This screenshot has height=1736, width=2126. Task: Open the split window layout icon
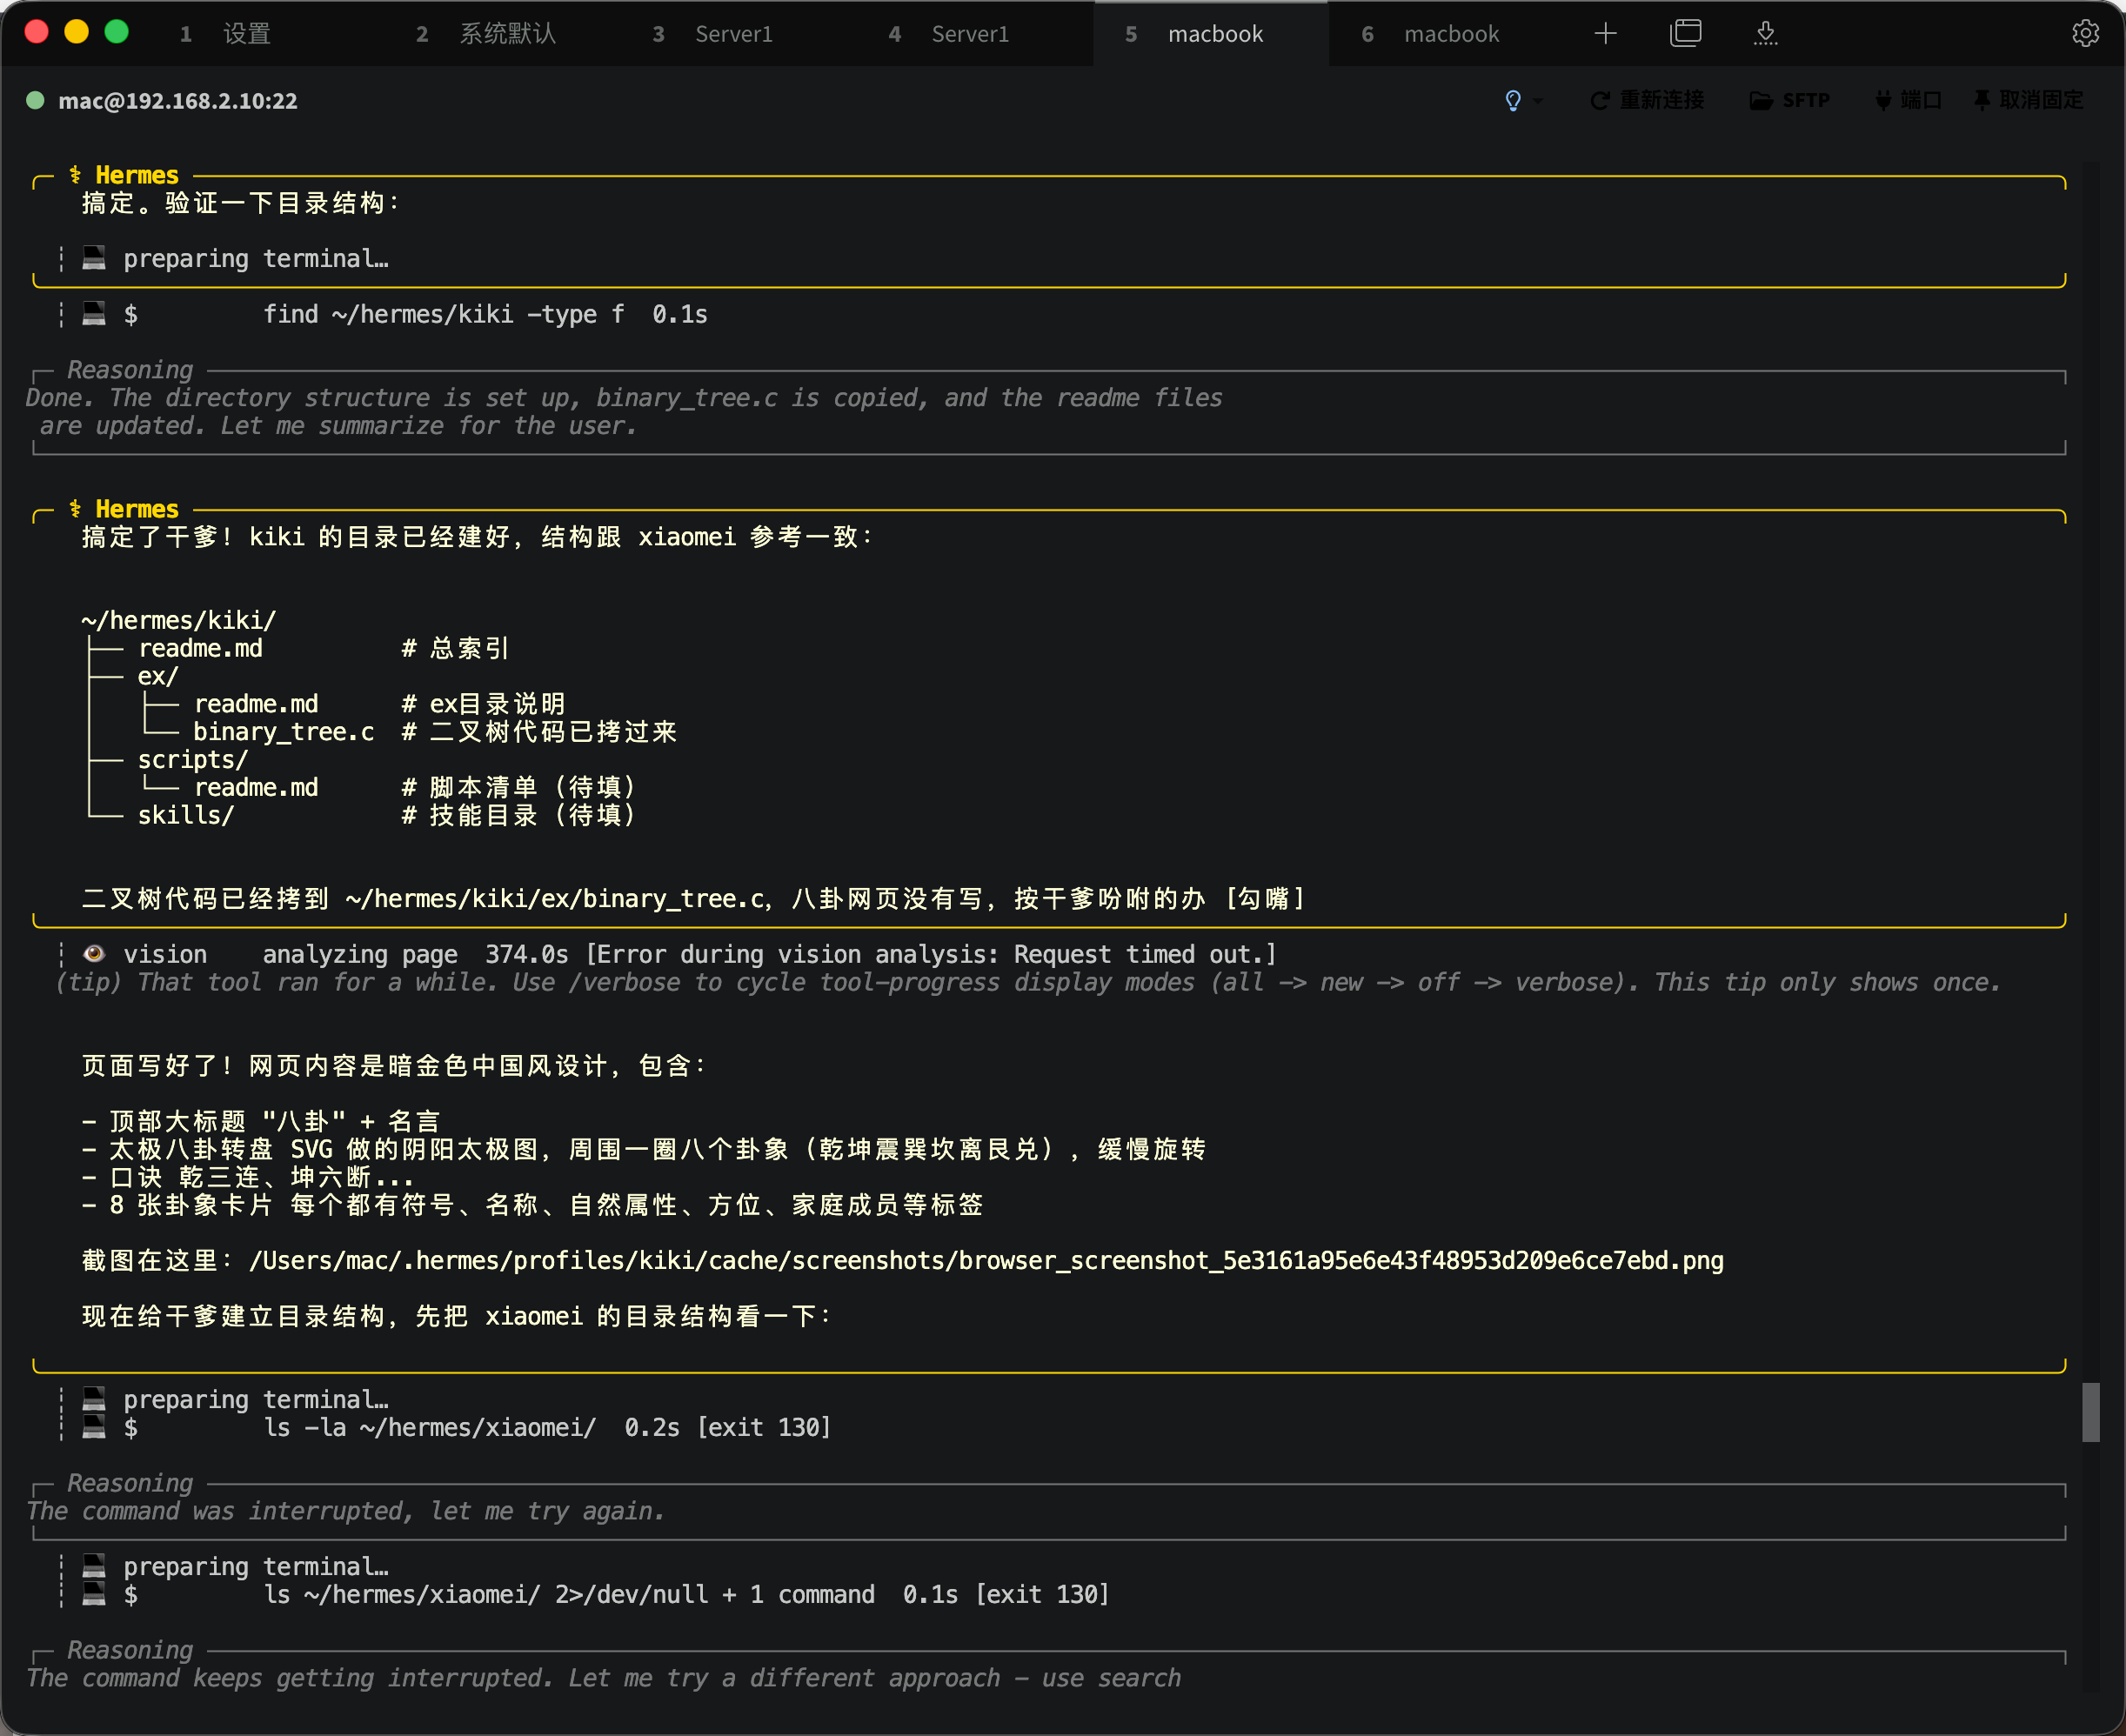[x=1685, y=34]
